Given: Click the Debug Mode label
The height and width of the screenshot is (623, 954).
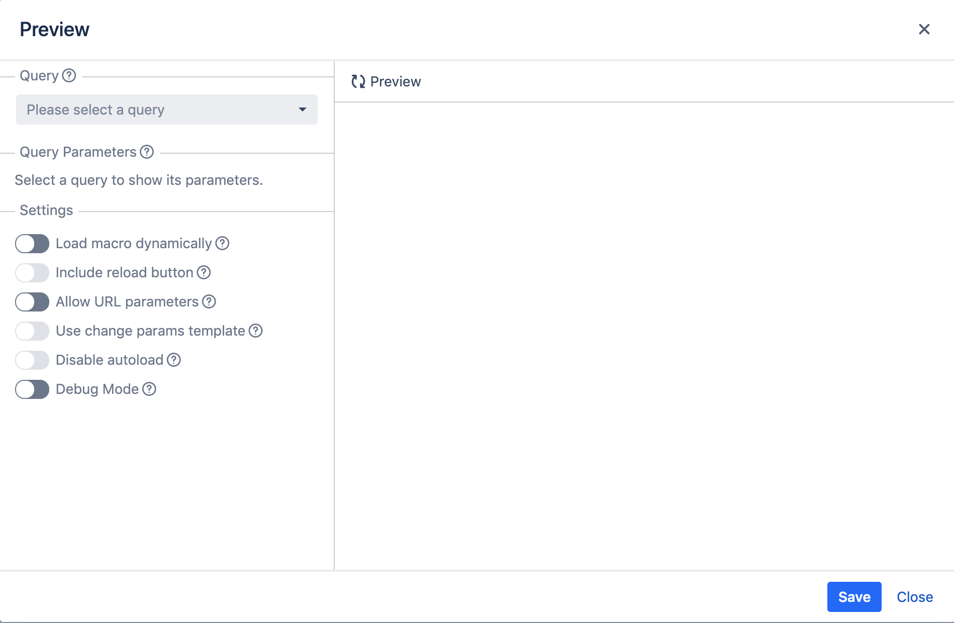Looking at the screenshot, I should click(97, 389).
